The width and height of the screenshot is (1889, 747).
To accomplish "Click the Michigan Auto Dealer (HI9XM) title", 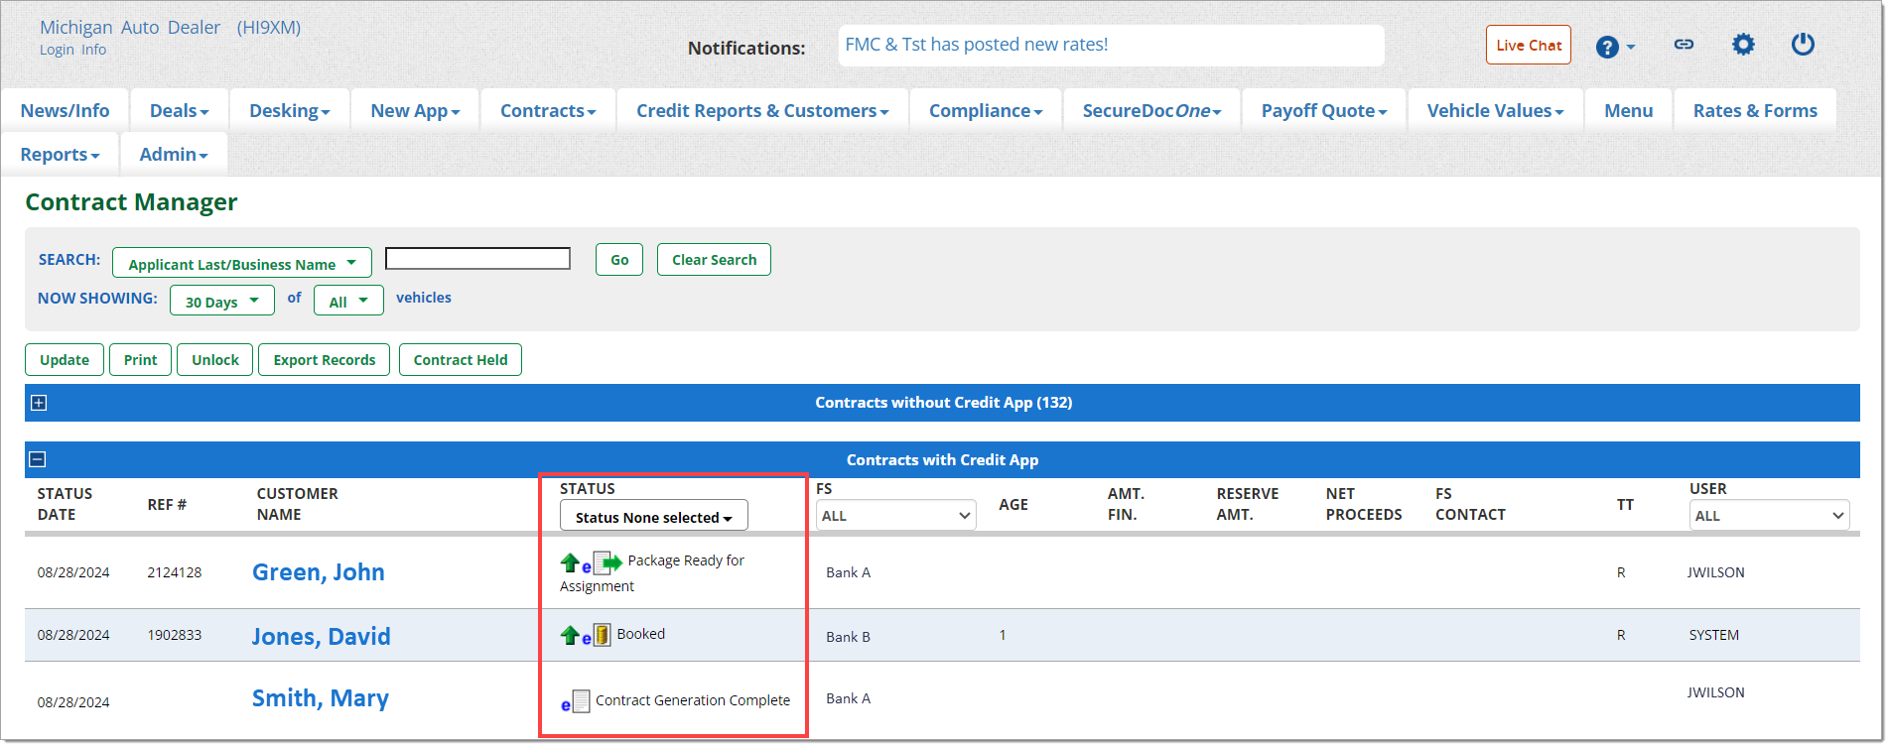I will pyautogui.click(x=170, y=27).
